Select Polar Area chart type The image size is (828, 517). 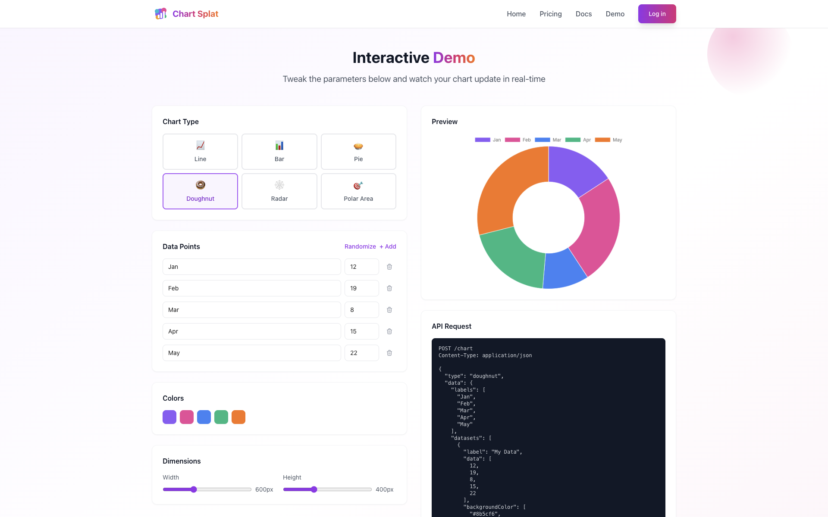[358, 191]
